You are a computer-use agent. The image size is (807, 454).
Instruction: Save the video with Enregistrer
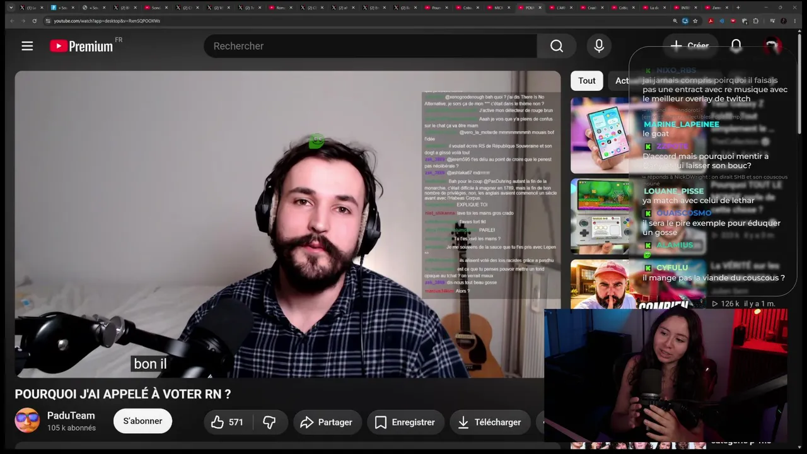(405, 422)
